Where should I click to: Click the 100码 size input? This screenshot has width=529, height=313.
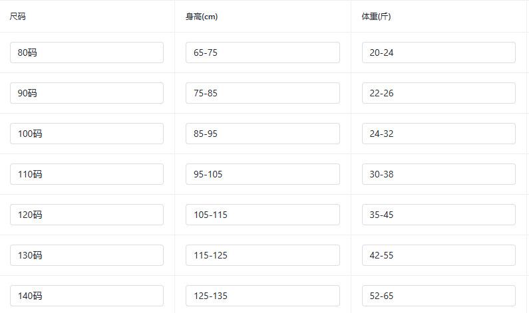tap(87, 134)
